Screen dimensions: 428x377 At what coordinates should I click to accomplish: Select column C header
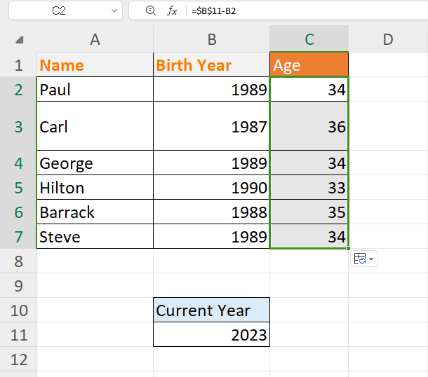pos(309,39)
